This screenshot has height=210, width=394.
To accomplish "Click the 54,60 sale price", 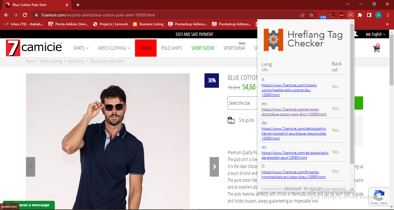I will point(249,87).
